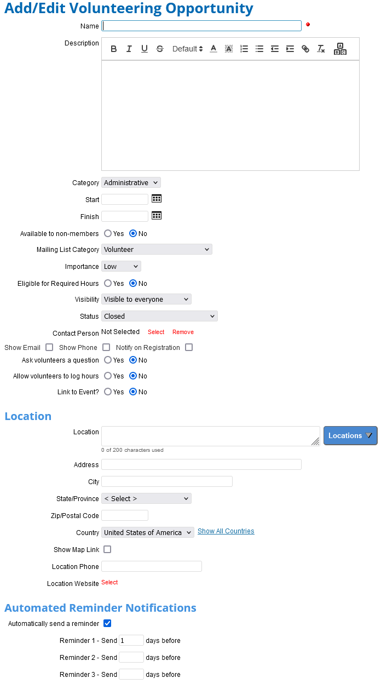Open calendar picker for Start date

(157, 199)
